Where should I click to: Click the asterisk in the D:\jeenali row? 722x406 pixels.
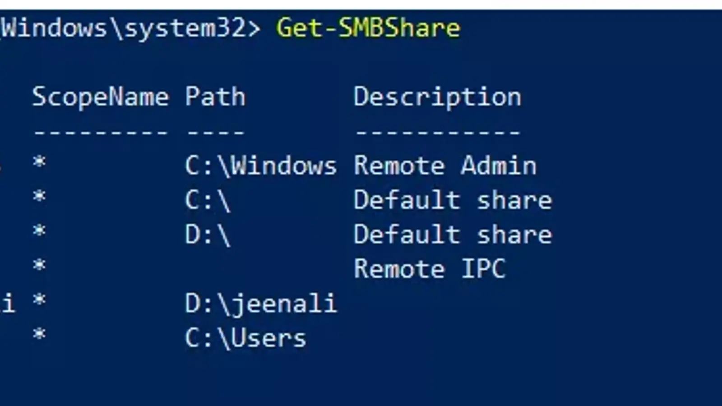(x=39, y=299)
